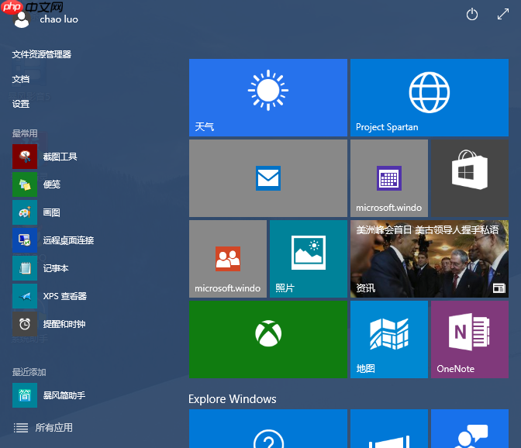Open the 天气 weather tile
The image size is (521, 448).
pyautogui.click(x=268, y=98)
